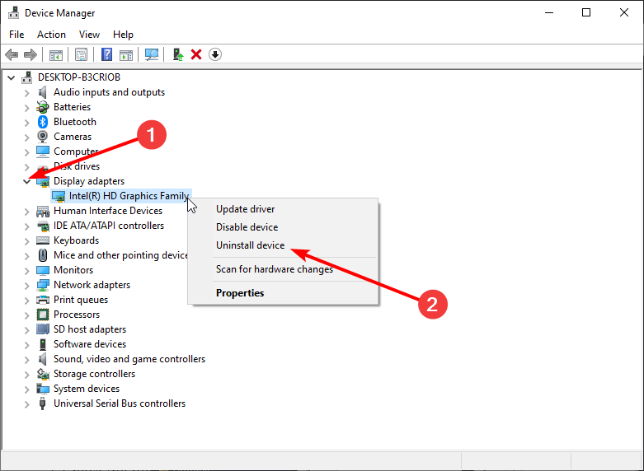Expand the IDE ATA/ATAPI controllers category
The image size is (644, 471).
click(27, 226)
